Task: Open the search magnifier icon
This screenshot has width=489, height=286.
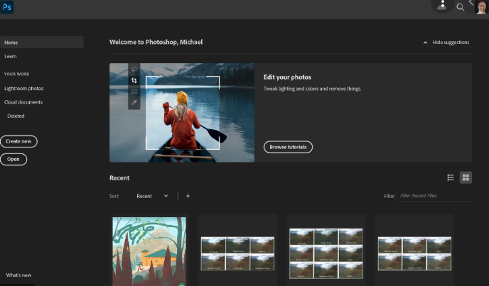Action: pos(460,7)
